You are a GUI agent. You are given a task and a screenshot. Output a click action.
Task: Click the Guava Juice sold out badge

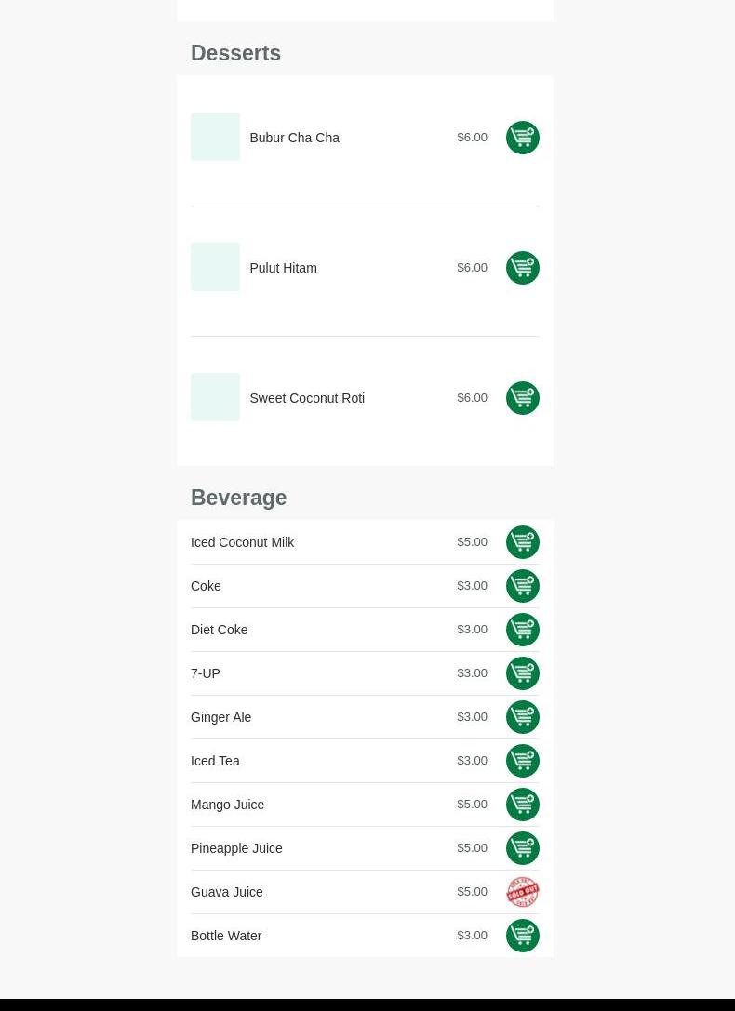click(522, 892)
